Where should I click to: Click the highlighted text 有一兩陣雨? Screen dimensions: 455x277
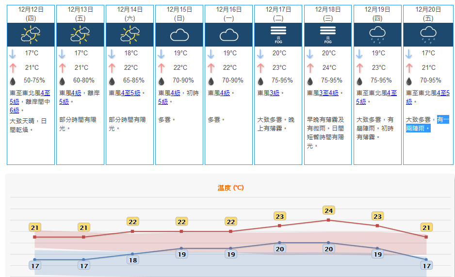427,124
